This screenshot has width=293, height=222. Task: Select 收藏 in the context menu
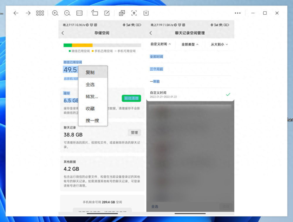[x=90, y=109]
